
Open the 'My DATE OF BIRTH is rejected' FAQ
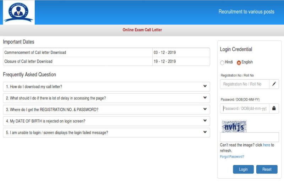pyautogui.click(x=45, y=121)
